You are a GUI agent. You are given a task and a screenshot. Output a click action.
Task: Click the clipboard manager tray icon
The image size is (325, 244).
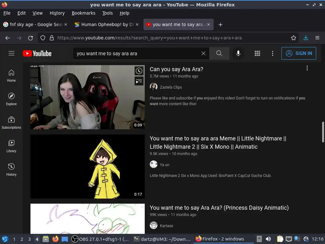point(280,239)
